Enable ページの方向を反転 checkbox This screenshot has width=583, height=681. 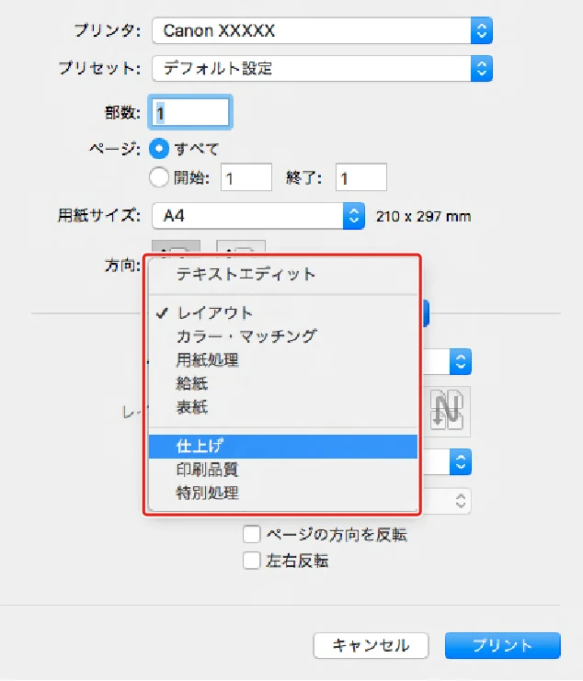pyautogui.click(x=252, y=535)
